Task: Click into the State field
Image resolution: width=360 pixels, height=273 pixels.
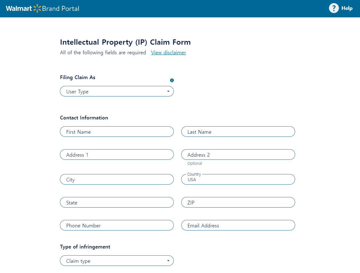Action: pyautogui.click(x=117, y=202)
